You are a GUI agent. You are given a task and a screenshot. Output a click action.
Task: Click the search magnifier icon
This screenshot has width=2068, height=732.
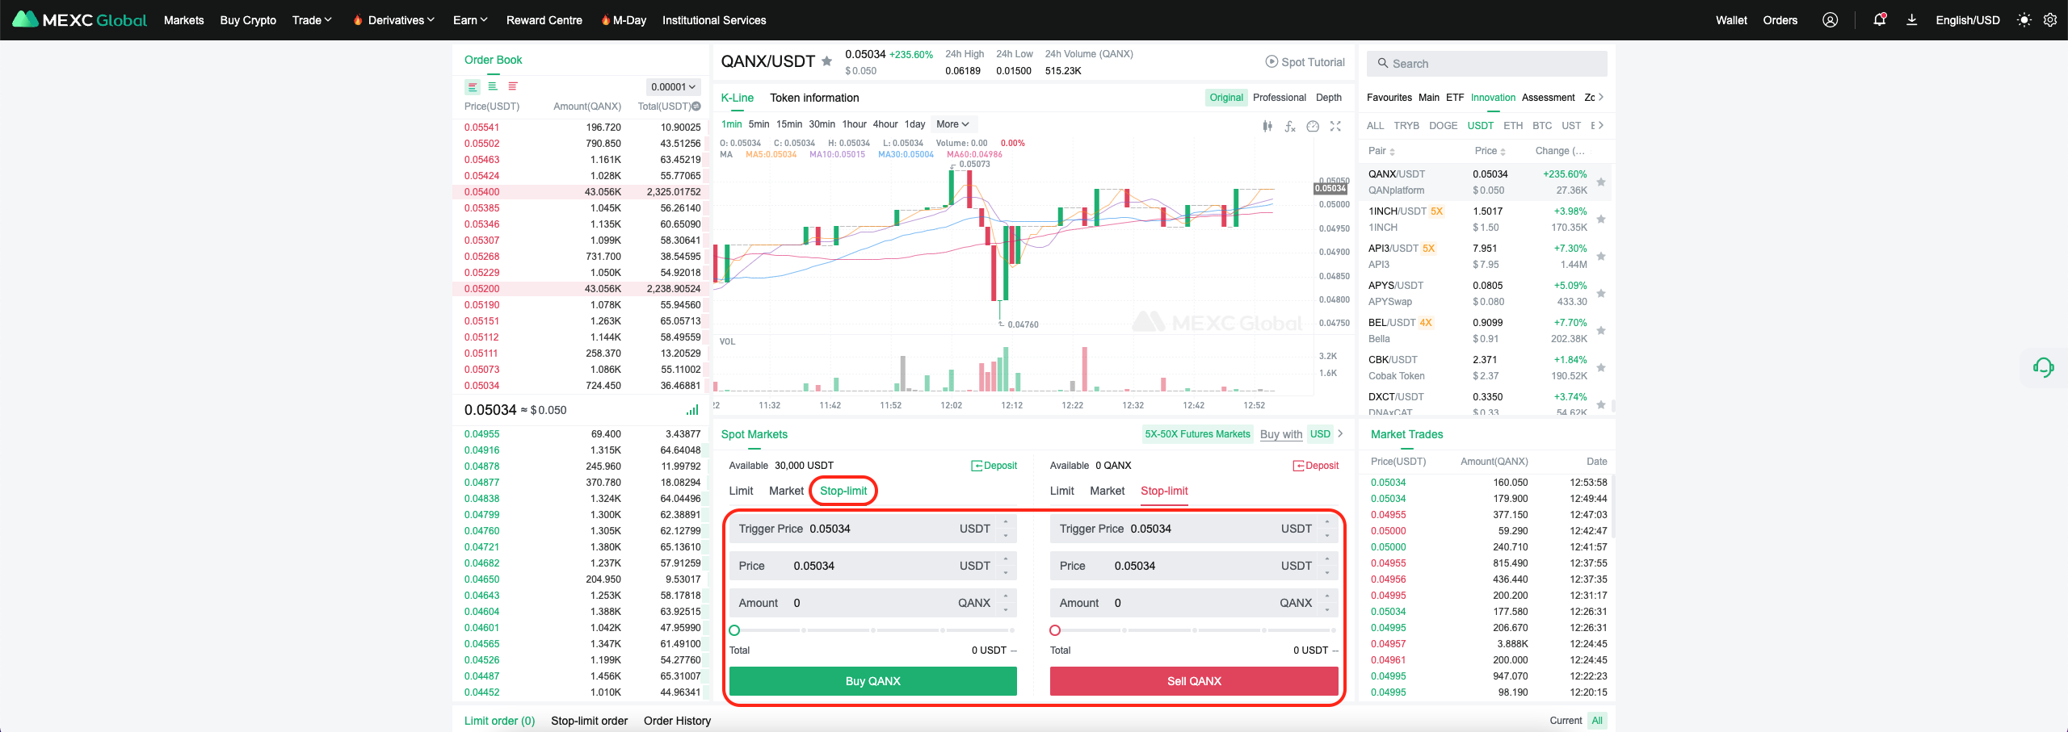pyautogui.click(x=1383, y=64)
